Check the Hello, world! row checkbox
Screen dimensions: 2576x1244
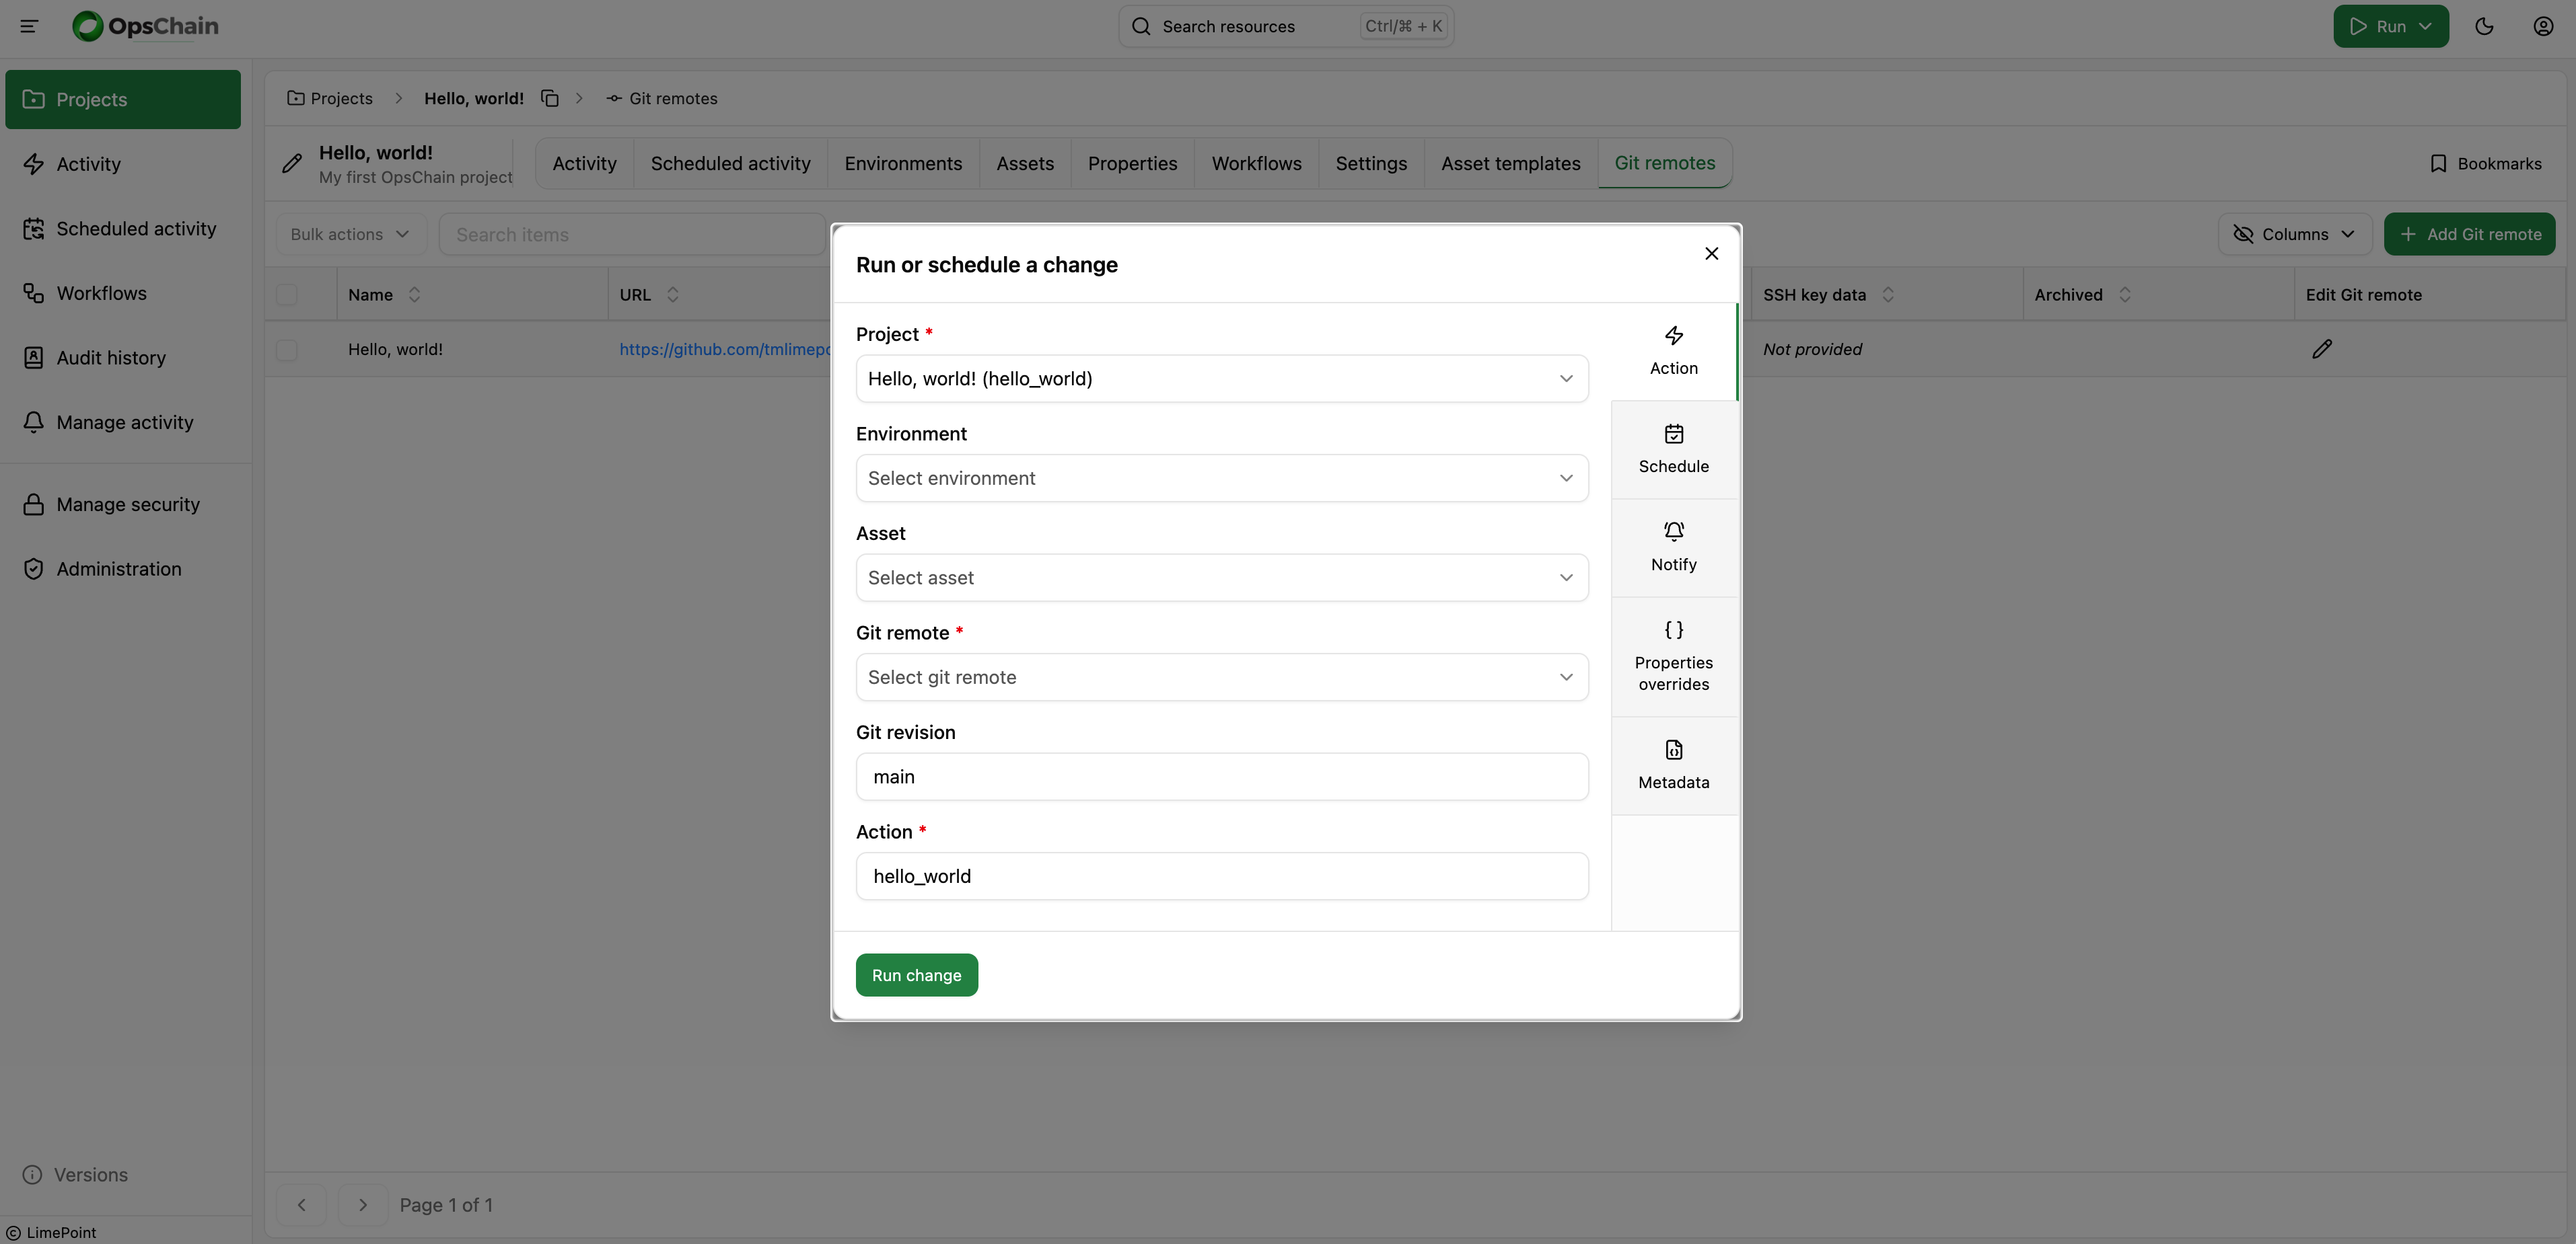coord(287,350)
